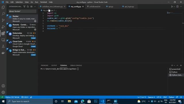Open the Source Control view

3,20
